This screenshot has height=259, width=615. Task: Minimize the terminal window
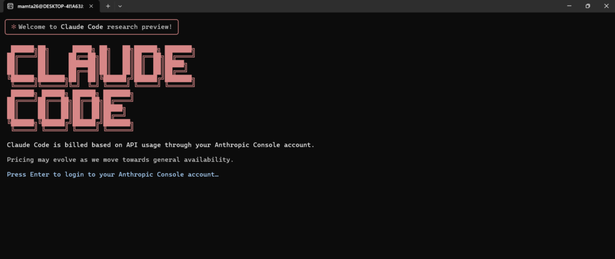pyautogui.click(x=568, y=6)
